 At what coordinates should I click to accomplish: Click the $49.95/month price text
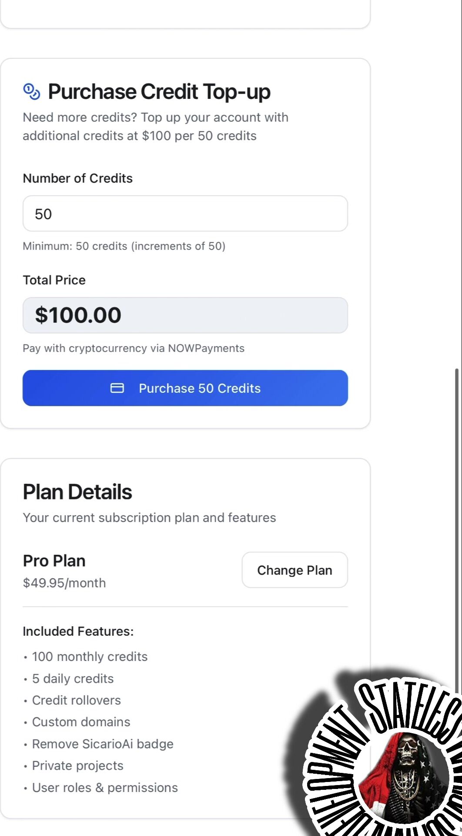(64, 583)
